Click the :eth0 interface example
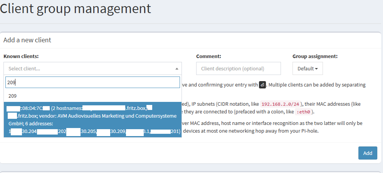Image resolution: width=383 pixels, height=173 pixels. pyautogui.click(x=302, y=112)
